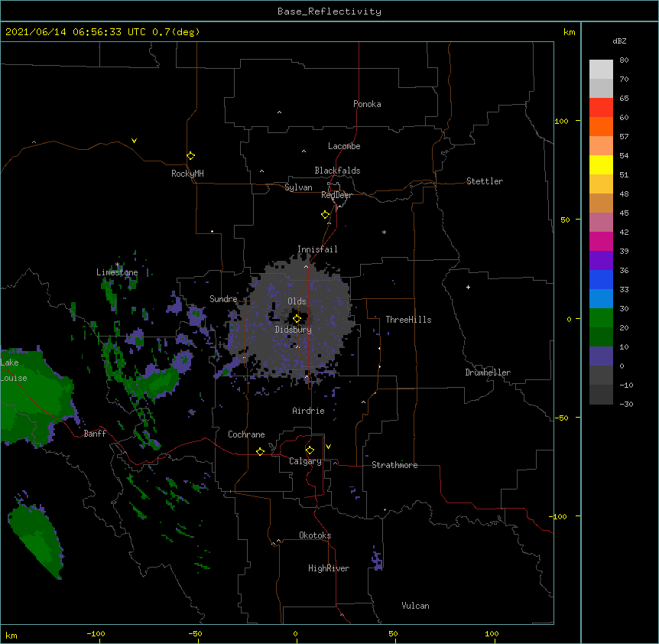
Task: Click the Ponoka city label
Action: coord(367,104)
